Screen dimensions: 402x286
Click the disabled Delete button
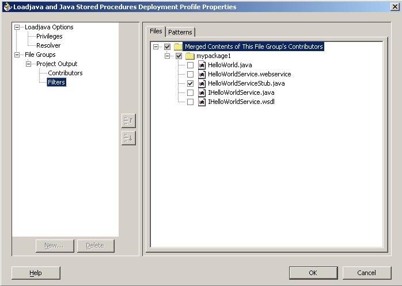coord(96,246)
